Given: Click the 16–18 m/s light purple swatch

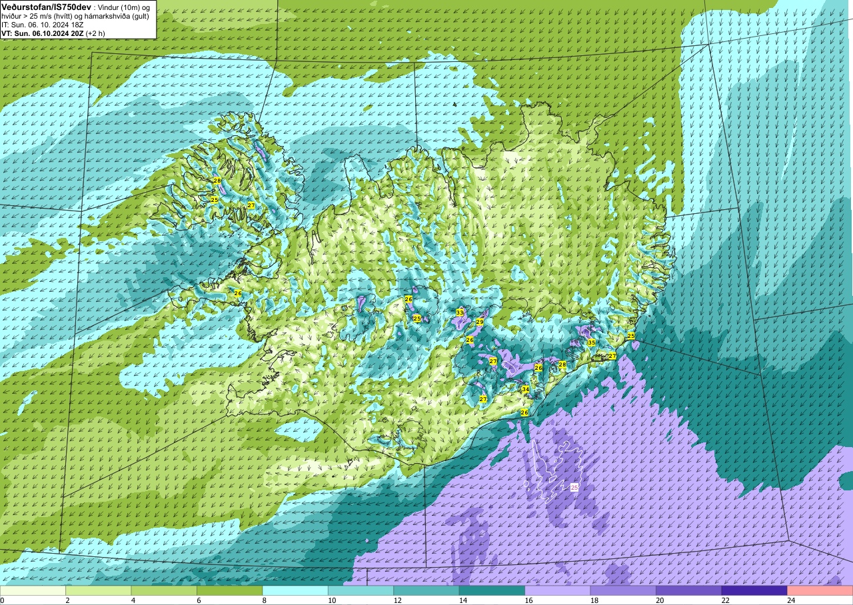Looking at the screenshot, I should [x=558, y=590].
